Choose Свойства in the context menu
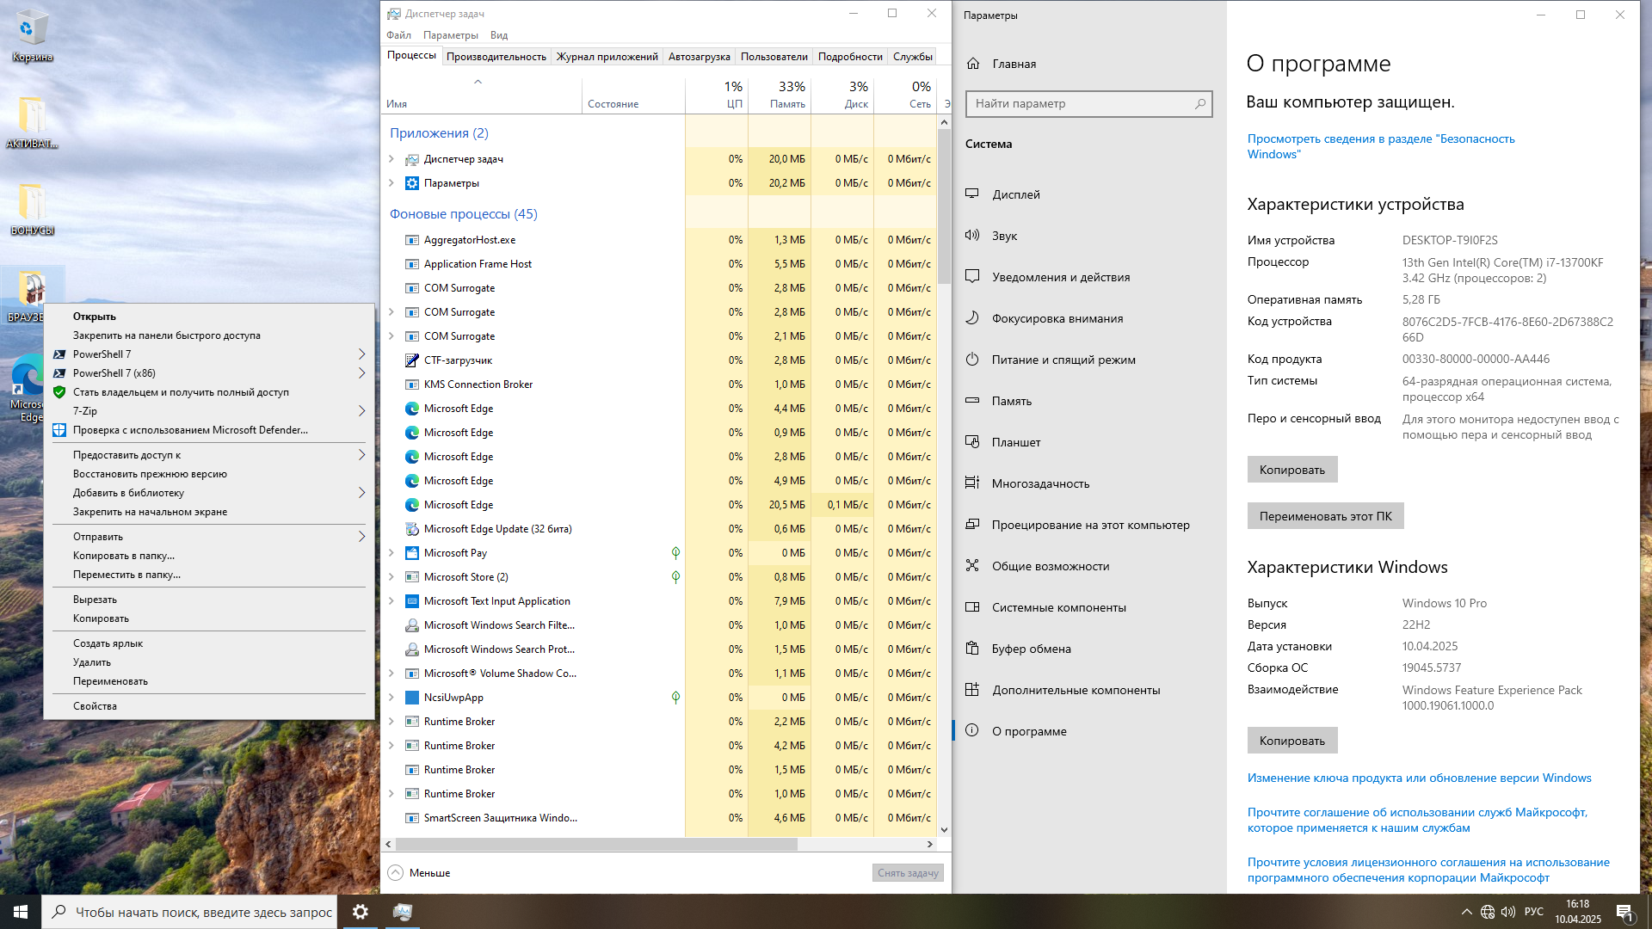Screen dimensions: 1652x929 click(x=209, y=705)
